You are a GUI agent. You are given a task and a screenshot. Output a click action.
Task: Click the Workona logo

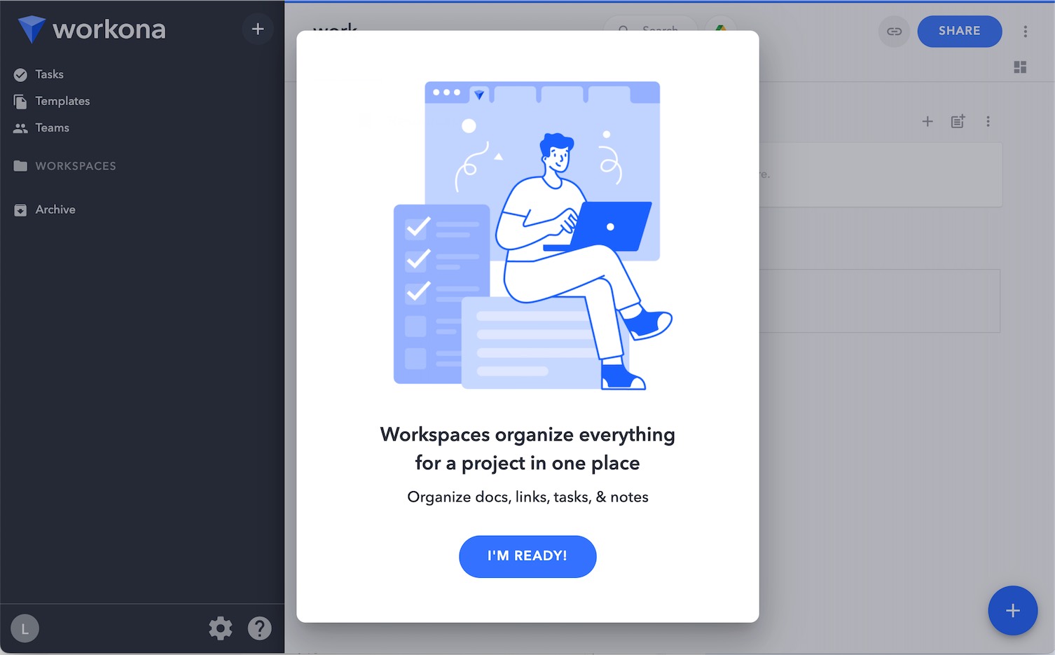[x=92, y=29]
